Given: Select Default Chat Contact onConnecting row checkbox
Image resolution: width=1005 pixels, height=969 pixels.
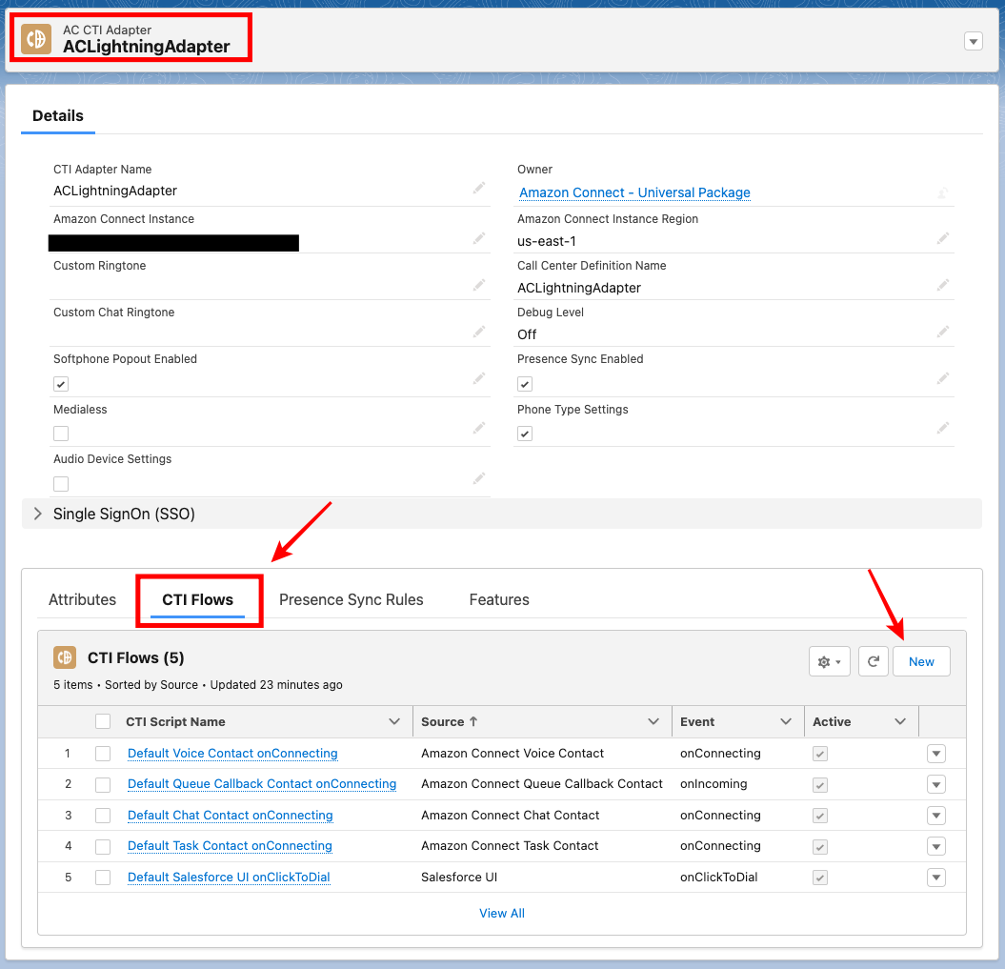Looking at the screenshot, I should [x=103, y=816].
